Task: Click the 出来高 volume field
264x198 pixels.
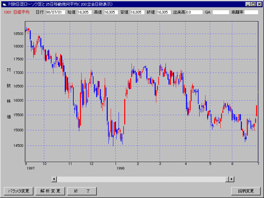Action: tap(194, 12)
